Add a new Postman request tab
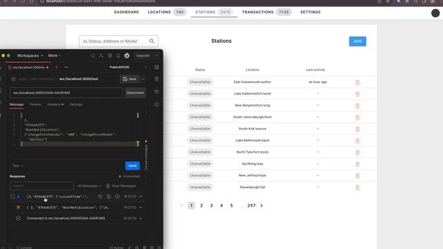The width and height of the screenshot is (443, 249). click(x=57, y=67)
